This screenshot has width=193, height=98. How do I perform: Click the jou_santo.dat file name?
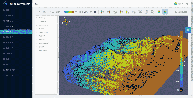(180, 12)
